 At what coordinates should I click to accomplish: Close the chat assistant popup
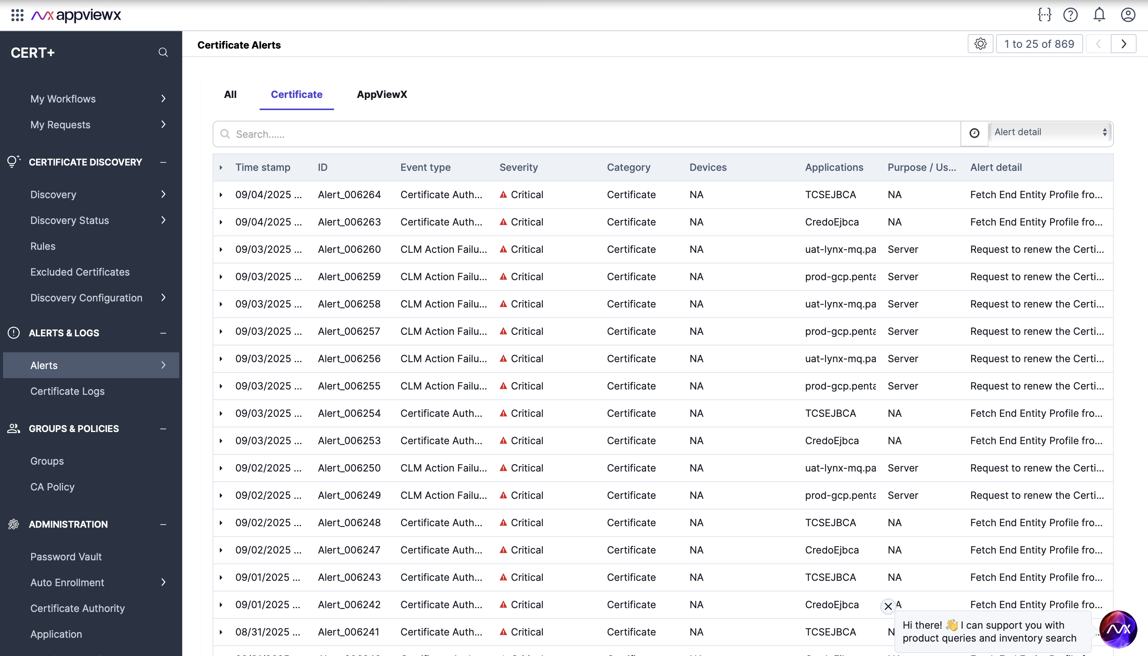pyautogui.click(x=888, y=606)
